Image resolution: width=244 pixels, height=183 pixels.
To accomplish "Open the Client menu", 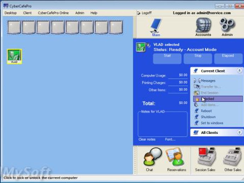I will (27, 13).
